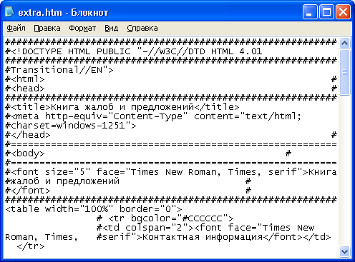Click the scrollbar up arrow

tap(344, 43)
